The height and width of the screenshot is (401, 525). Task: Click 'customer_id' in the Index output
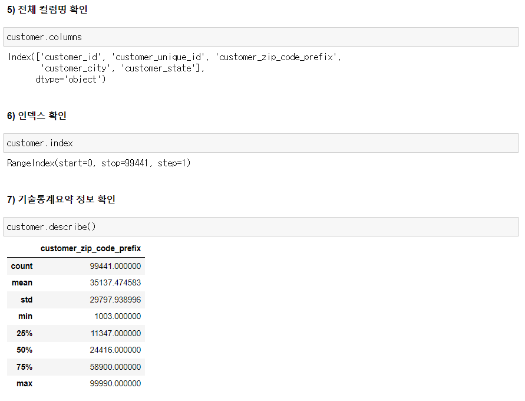click(71, 57)
